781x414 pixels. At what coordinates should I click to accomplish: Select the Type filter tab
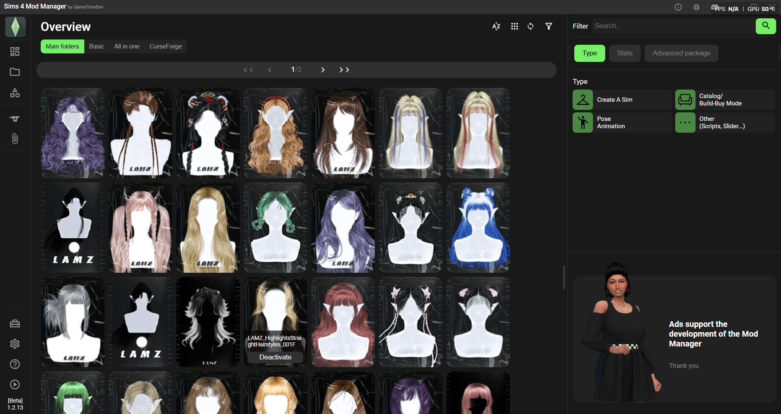(590, 53)
